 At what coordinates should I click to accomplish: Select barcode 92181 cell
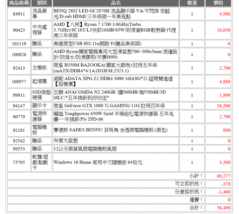(19, 130)
